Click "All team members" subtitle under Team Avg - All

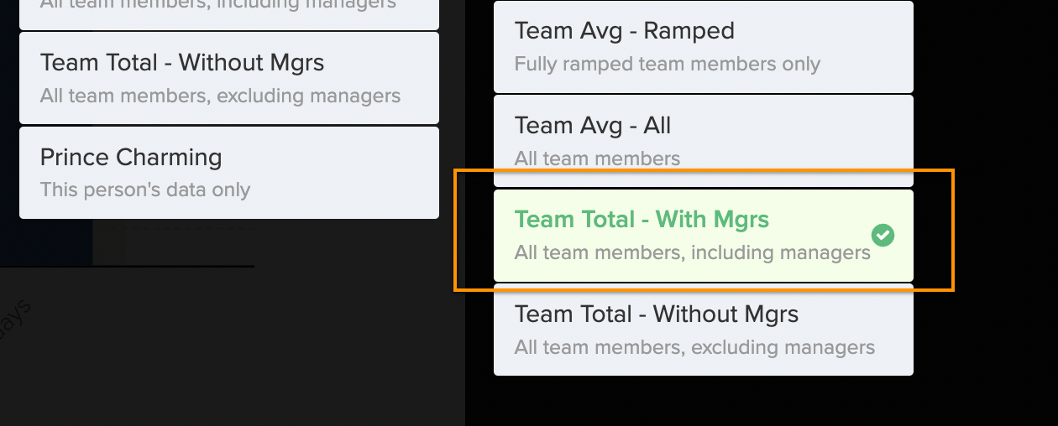point(598,158)
